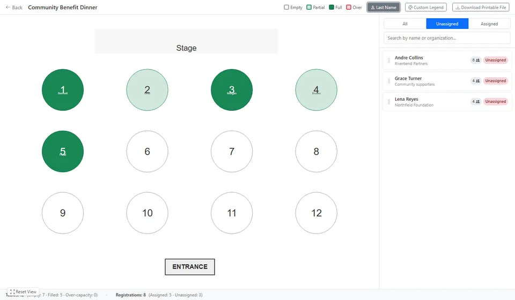Screen dimensions: 515x300
Task: Select partial table 2
Action: (147, 90)
